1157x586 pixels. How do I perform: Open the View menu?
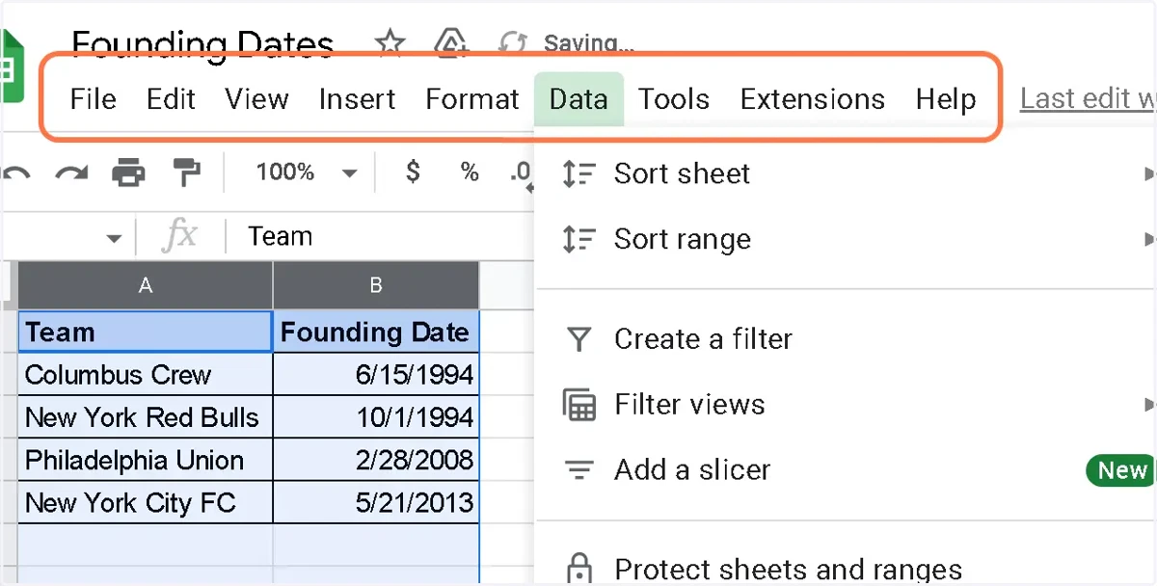click(256, 99)
